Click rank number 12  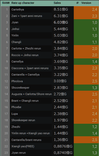[x=6, y=81]
